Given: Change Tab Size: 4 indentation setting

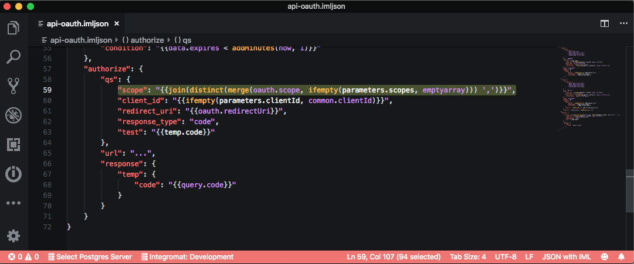Looking at the screenshot, I should pyautogui.click(x=467, y=256).
